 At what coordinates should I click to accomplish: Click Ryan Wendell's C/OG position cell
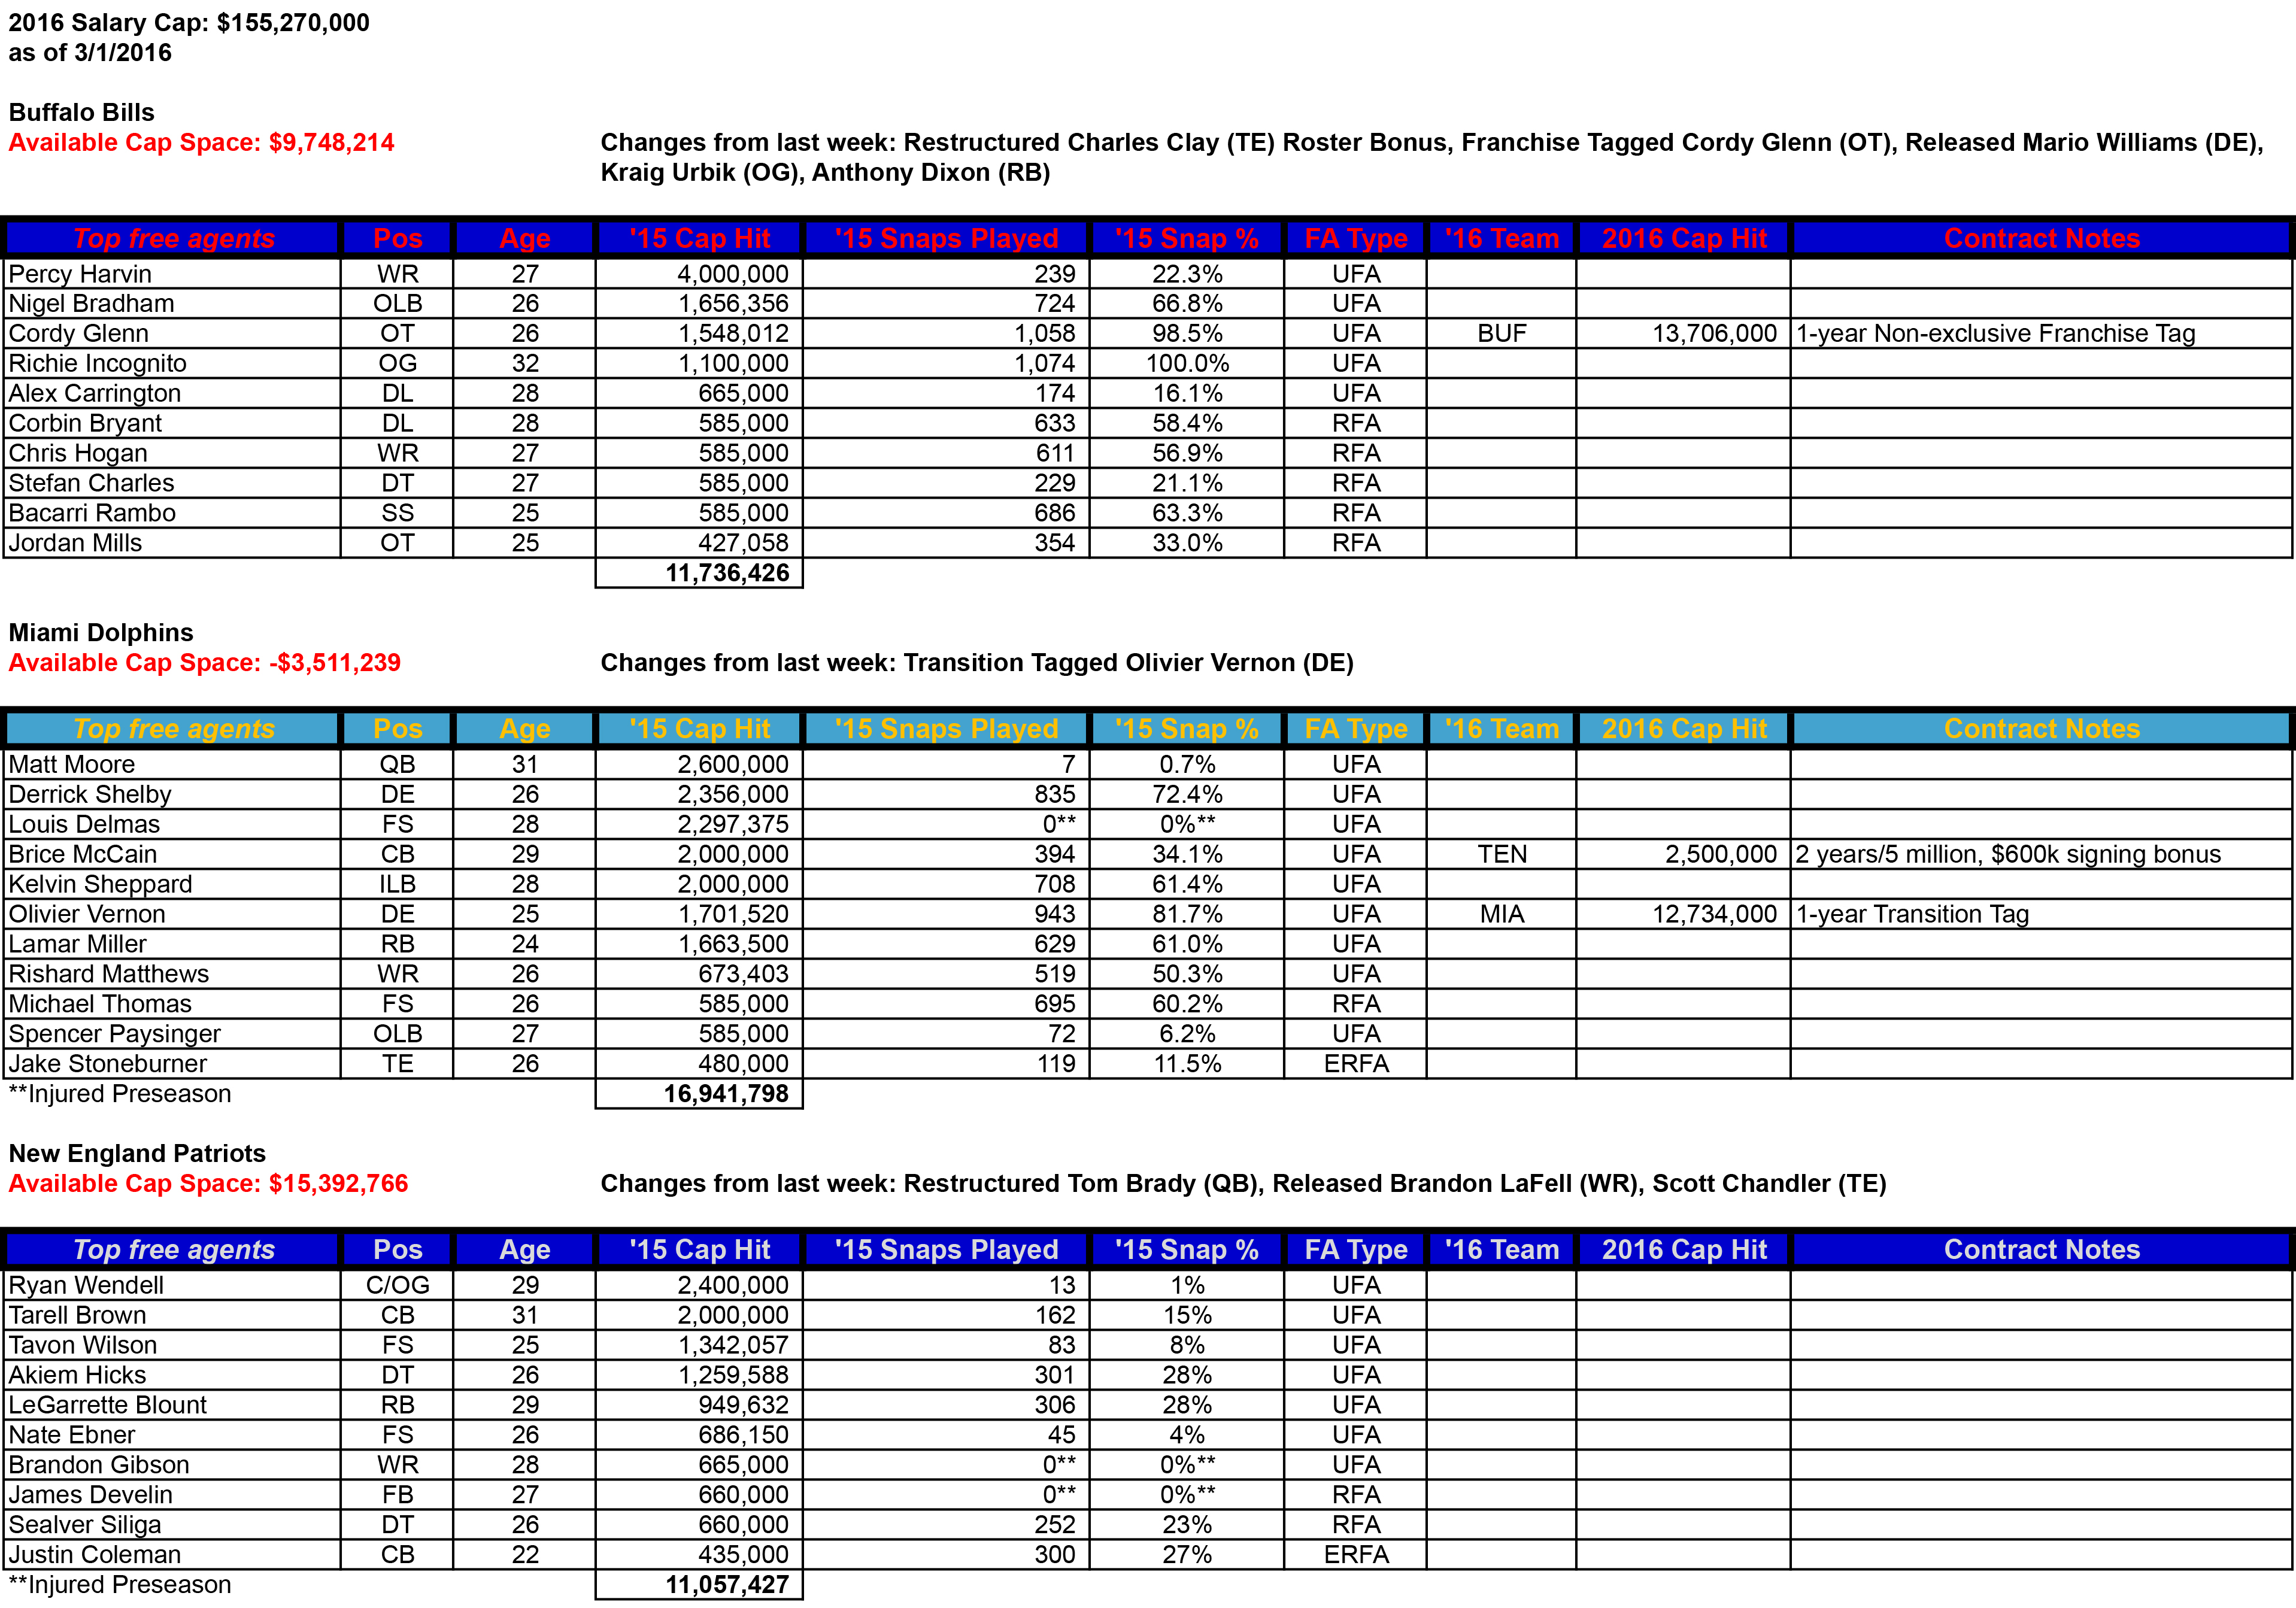(x=397, y=1286)
